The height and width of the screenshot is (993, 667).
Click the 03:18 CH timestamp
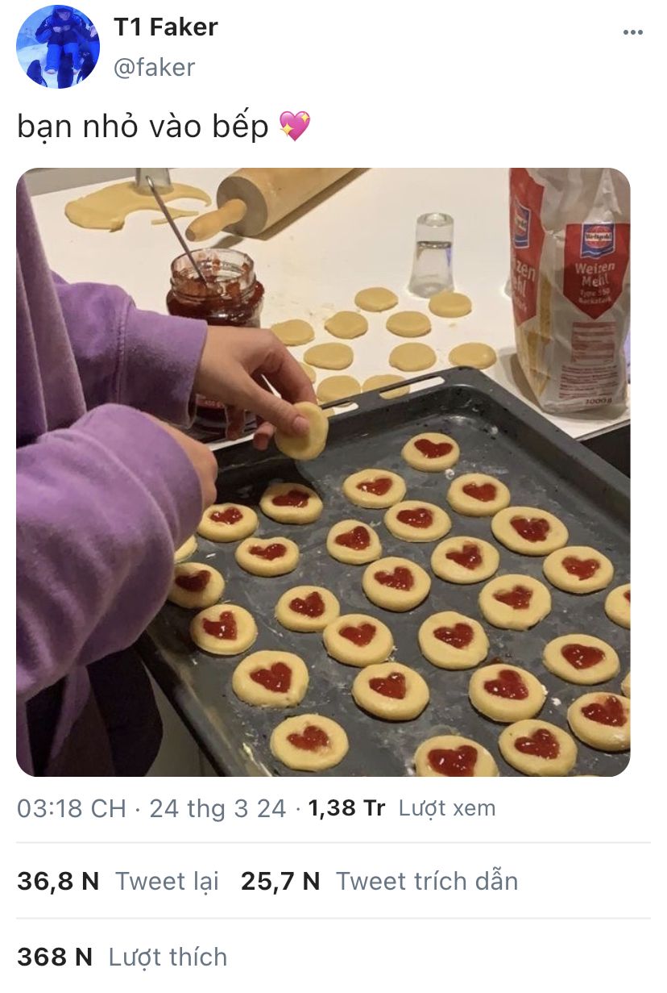pyautogui.click(x=72, y=808)
